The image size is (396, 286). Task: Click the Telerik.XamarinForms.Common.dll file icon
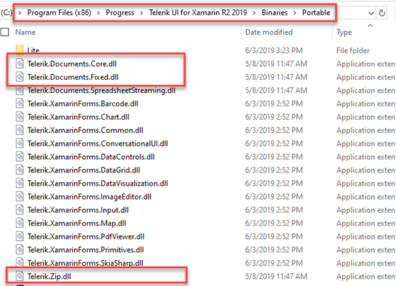point(20,130)
